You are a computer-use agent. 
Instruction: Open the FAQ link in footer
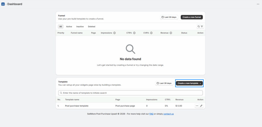click(151, 114)
